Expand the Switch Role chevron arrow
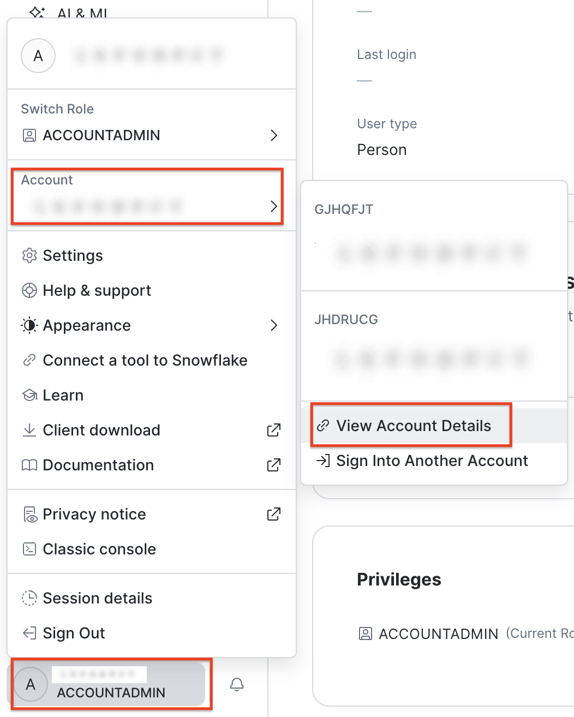Viewport: 574px width, 717px height. 274,135
